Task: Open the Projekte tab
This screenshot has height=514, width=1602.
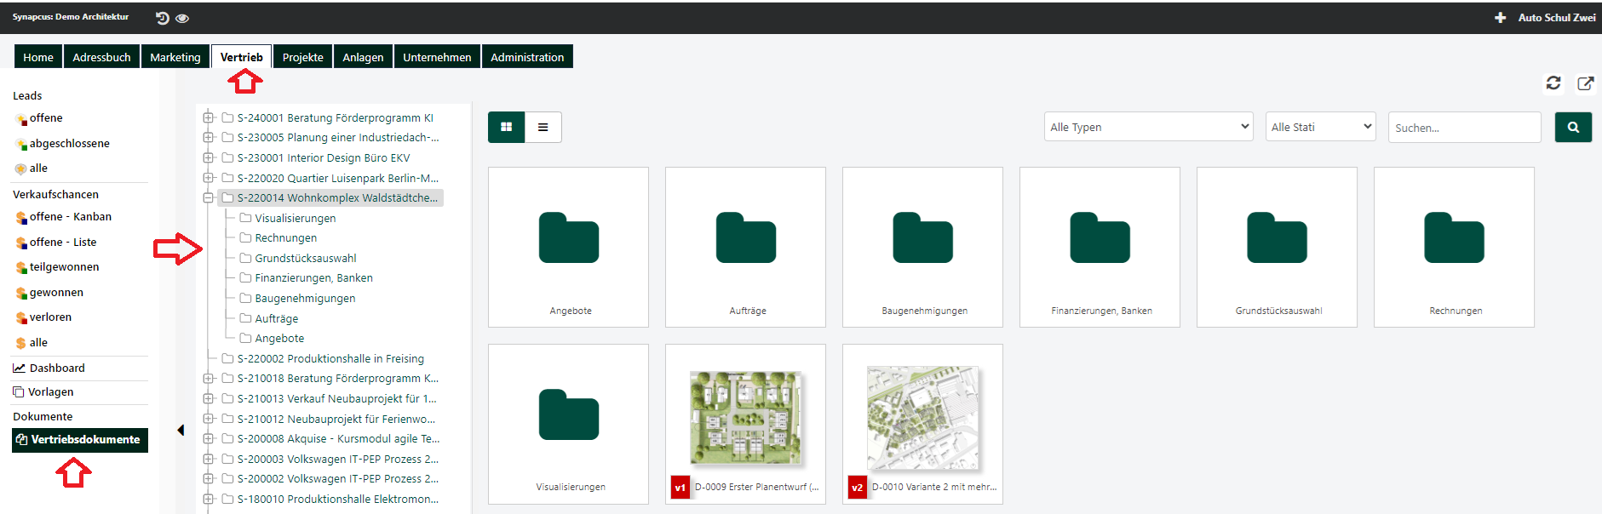Action: 302,57
